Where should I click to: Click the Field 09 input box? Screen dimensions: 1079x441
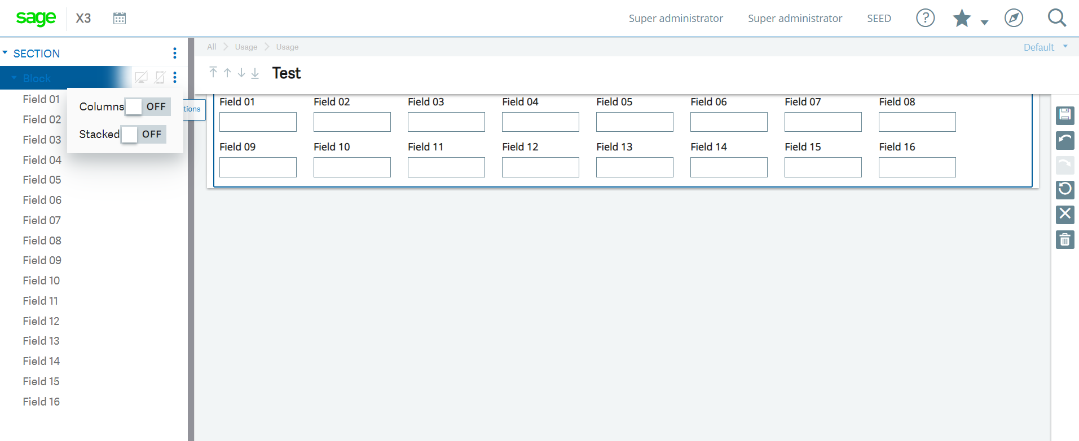(x=258, y=167)
